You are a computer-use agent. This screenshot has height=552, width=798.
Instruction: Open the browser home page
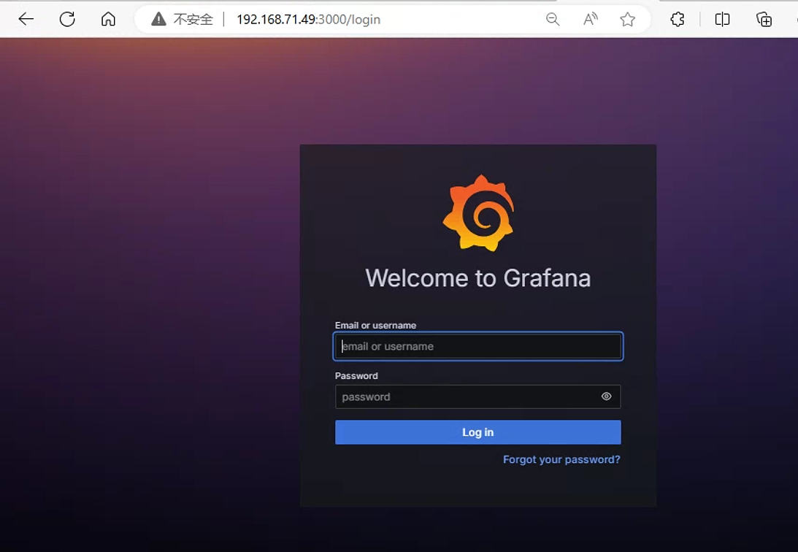[108, 19]
